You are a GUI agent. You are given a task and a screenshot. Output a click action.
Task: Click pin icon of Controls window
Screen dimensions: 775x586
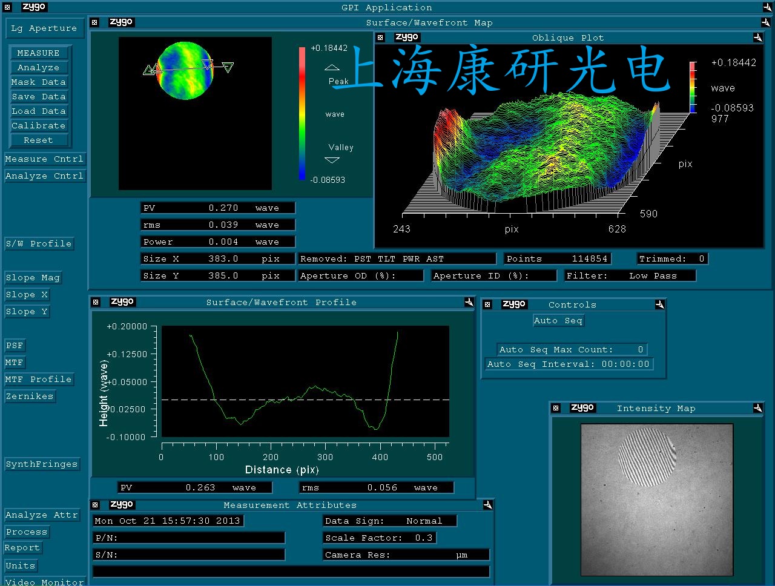(659, 305)
